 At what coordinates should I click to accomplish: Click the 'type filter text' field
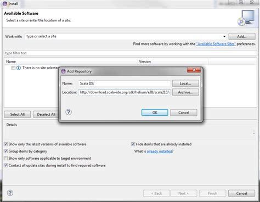click(x=131, y=53)
